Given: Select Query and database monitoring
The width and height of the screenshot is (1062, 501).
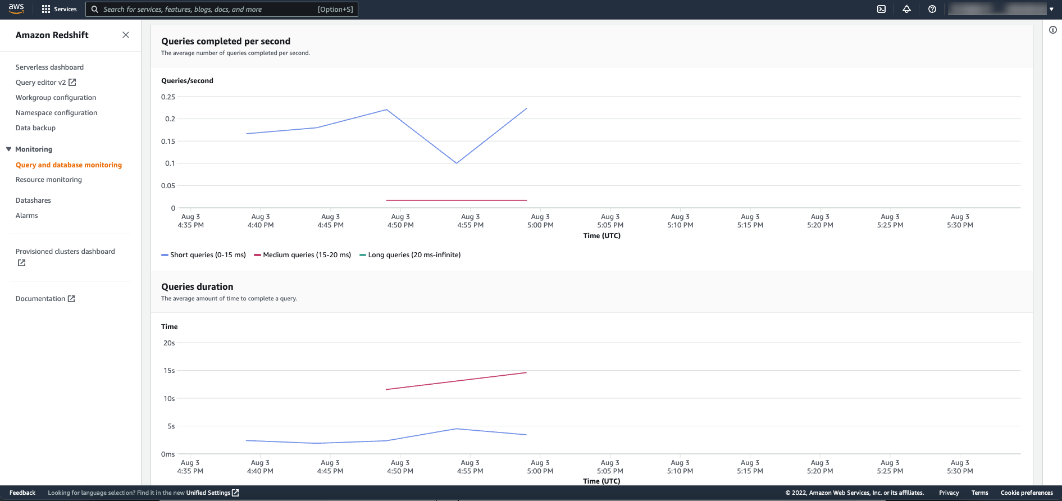Looking at the screenshot, I should 69,165.
